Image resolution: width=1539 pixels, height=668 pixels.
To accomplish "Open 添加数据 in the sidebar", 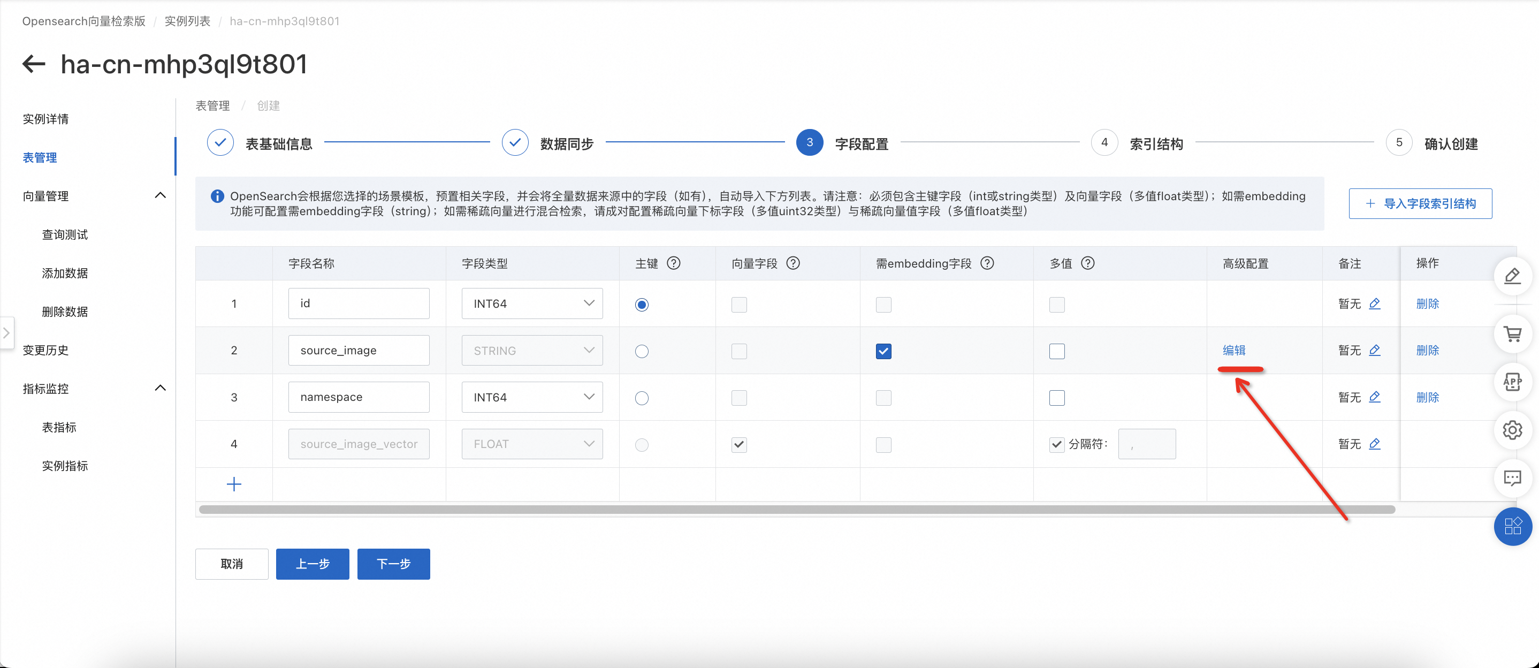I will [x=65, y=273].
